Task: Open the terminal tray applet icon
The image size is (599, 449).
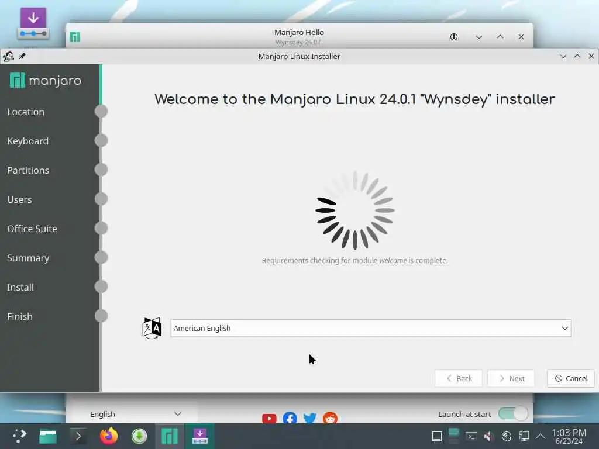Action: (x=471, y=436)
